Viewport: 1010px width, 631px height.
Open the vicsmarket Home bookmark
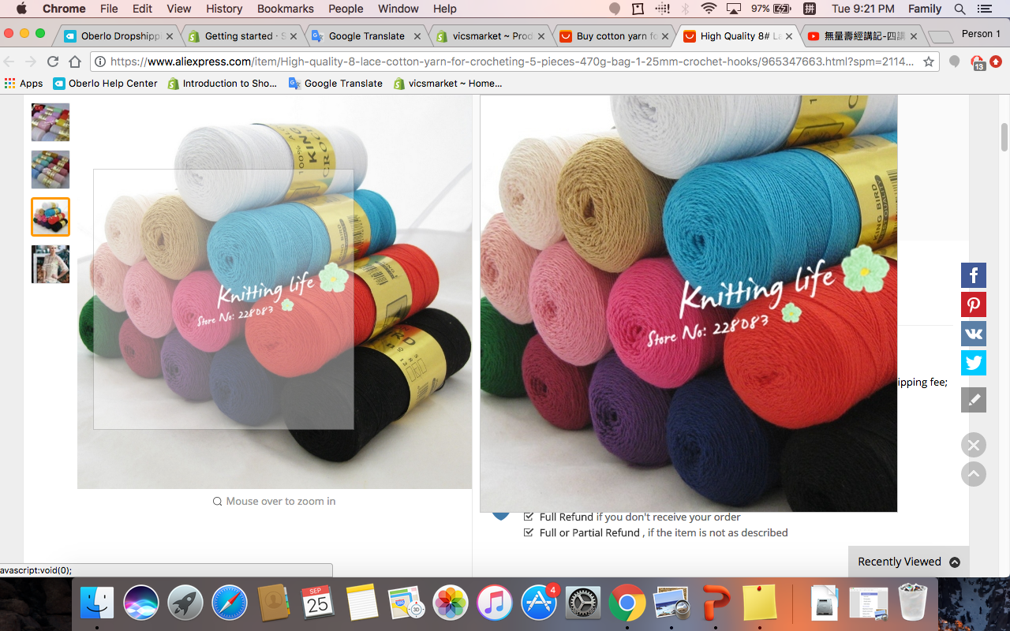(447, 83)
